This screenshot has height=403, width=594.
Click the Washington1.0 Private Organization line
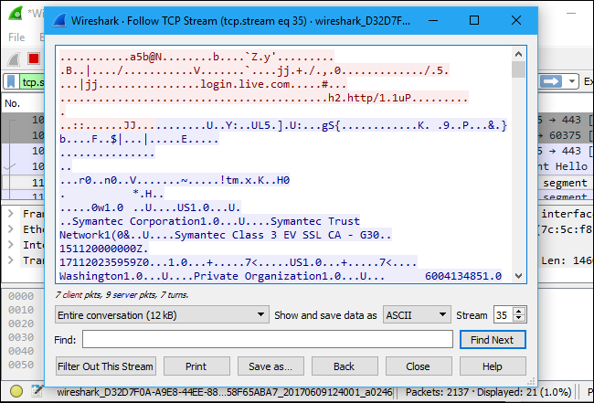click(281, 276)
